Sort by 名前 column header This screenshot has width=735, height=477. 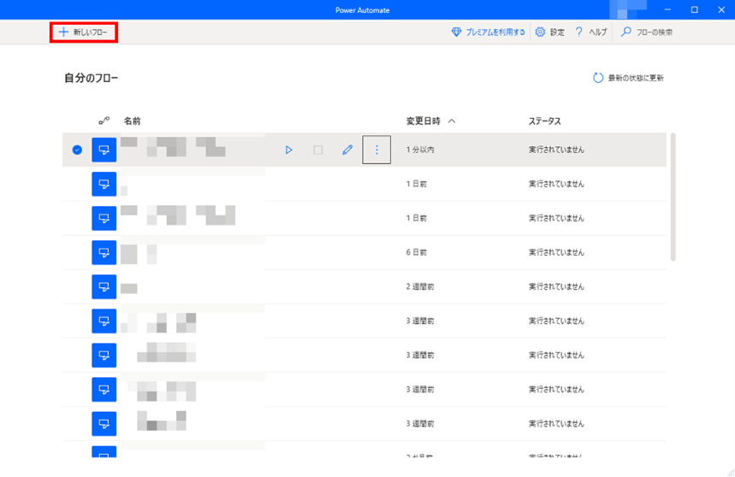click(x=132, y=121)
